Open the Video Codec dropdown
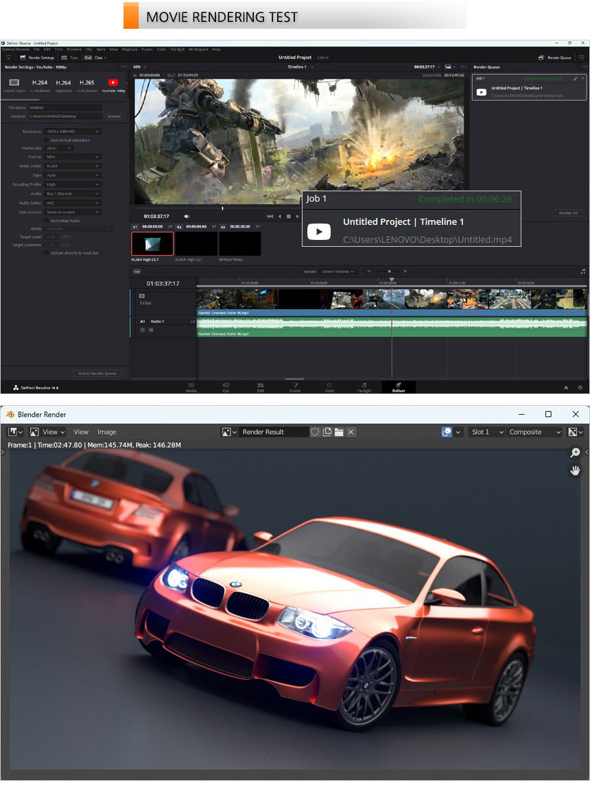This screenshot has width=590, height=785. click(73, 166)
